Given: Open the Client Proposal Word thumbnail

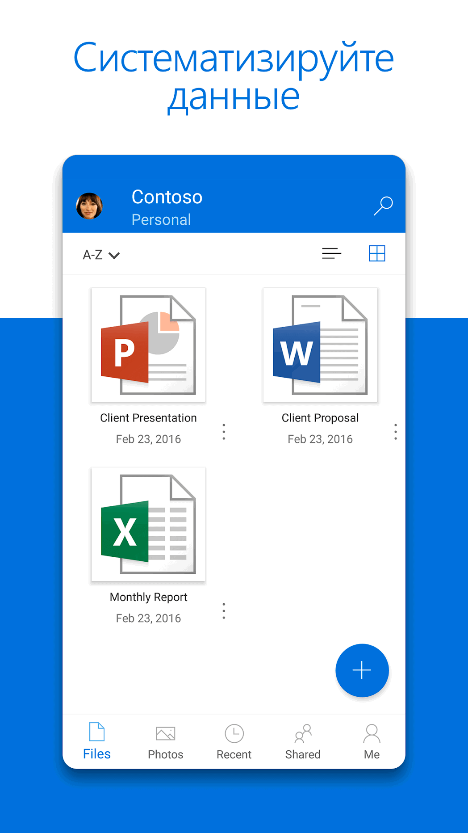Looking at the screenshot, I should click(x=320, y=345).
